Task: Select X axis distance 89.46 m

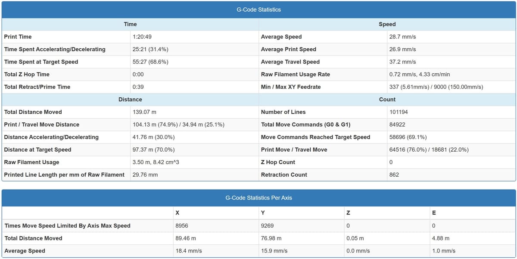Action: (x=186, y=238)
